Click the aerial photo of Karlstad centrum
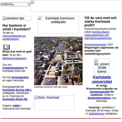 (x=58, y=61)
